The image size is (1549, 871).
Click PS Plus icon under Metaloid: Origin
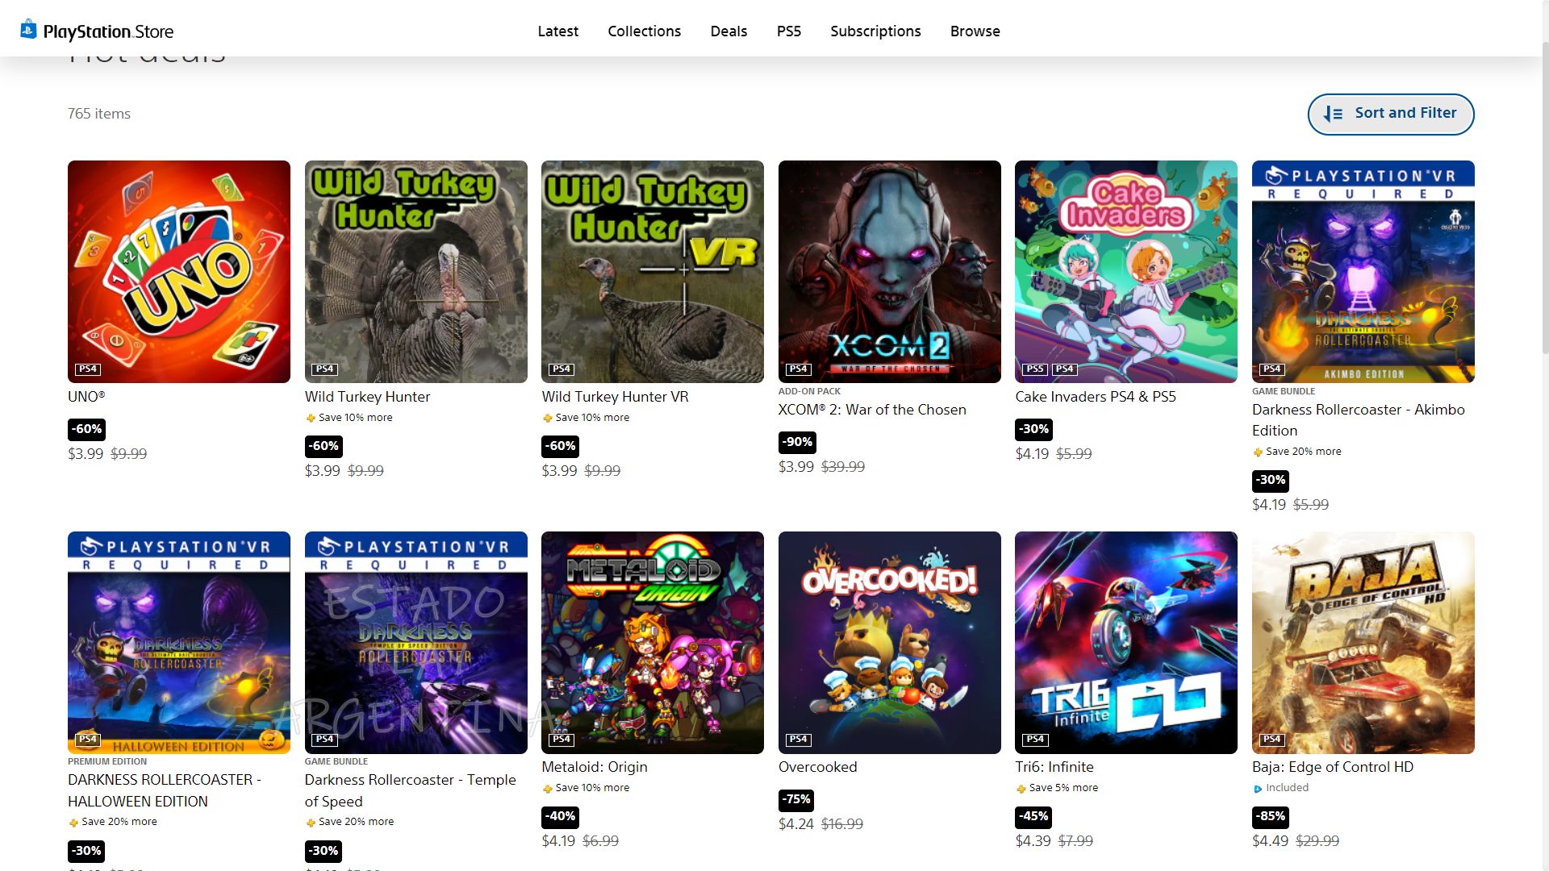tap(548, 788)
